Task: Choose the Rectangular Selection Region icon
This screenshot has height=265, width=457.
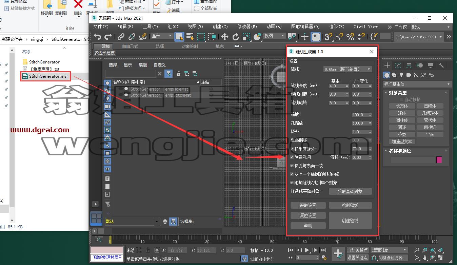Action: point(201,37)
